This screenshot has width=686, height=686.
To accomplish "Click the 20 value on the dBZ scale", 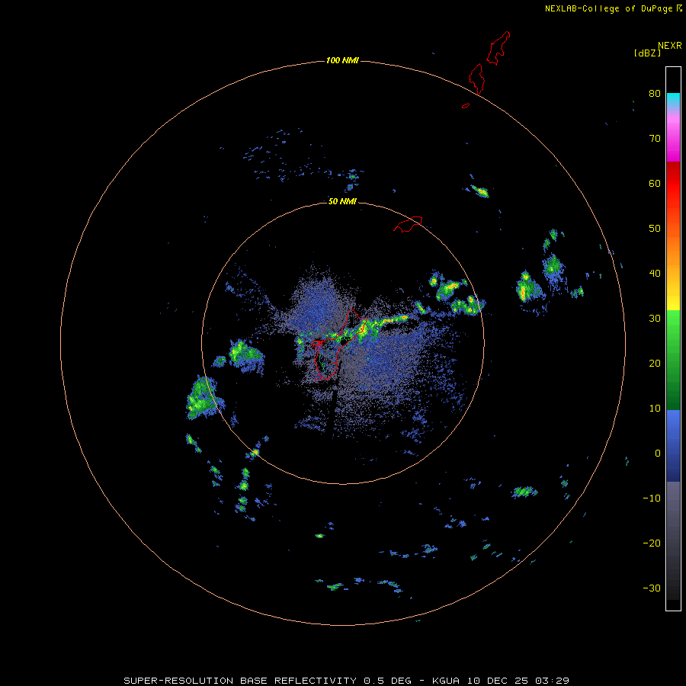I will tap(655, 364).
